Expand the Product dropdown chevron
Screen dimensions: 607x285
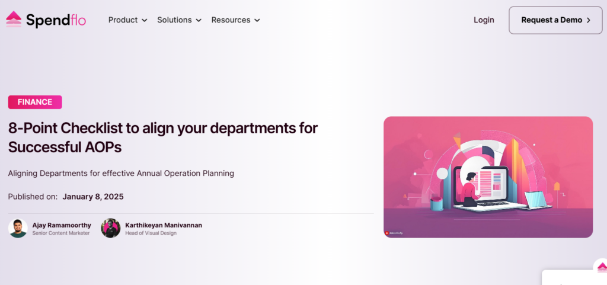pos(145,20)
